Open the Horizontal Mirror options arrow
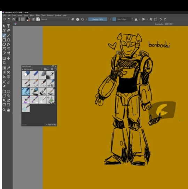Viewport: 188px width, 189px height. coord(140,19)
